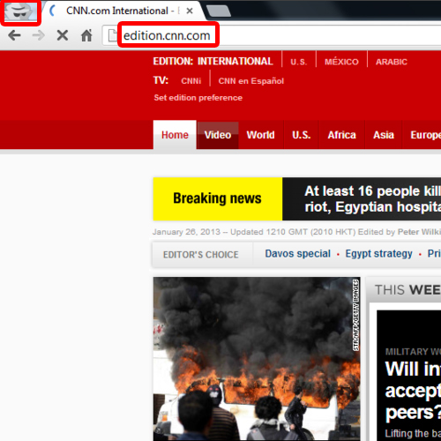The image size is (441, 441).
Task: Close the CNN.com International tab
Action: pos(190,11)
